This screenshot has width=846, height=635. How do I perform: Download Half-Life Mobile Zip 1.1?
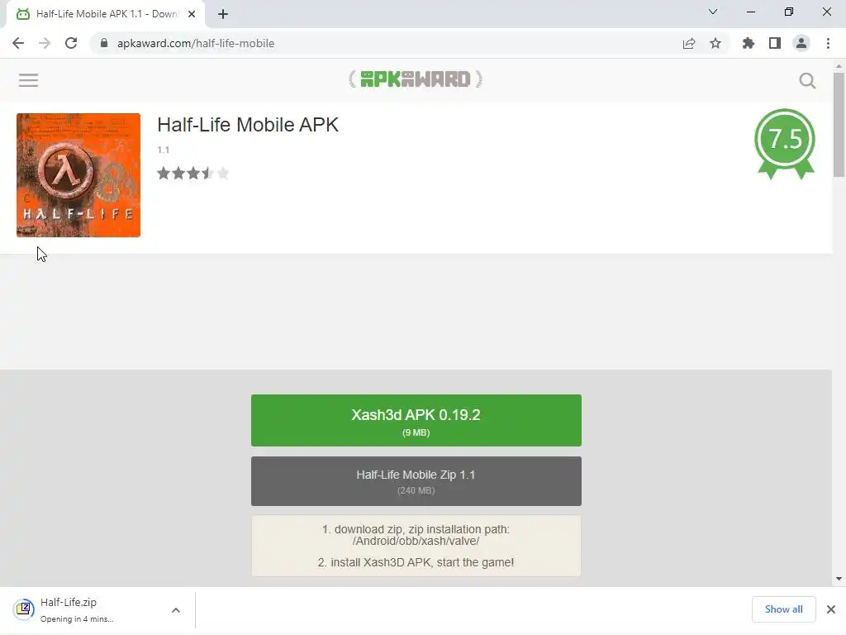pyautogui.click(x=416, y=481)
